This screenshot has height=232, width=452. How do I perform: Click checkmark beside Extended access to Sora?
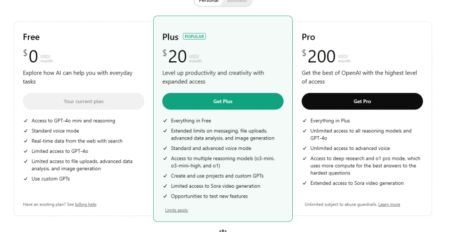304,183
